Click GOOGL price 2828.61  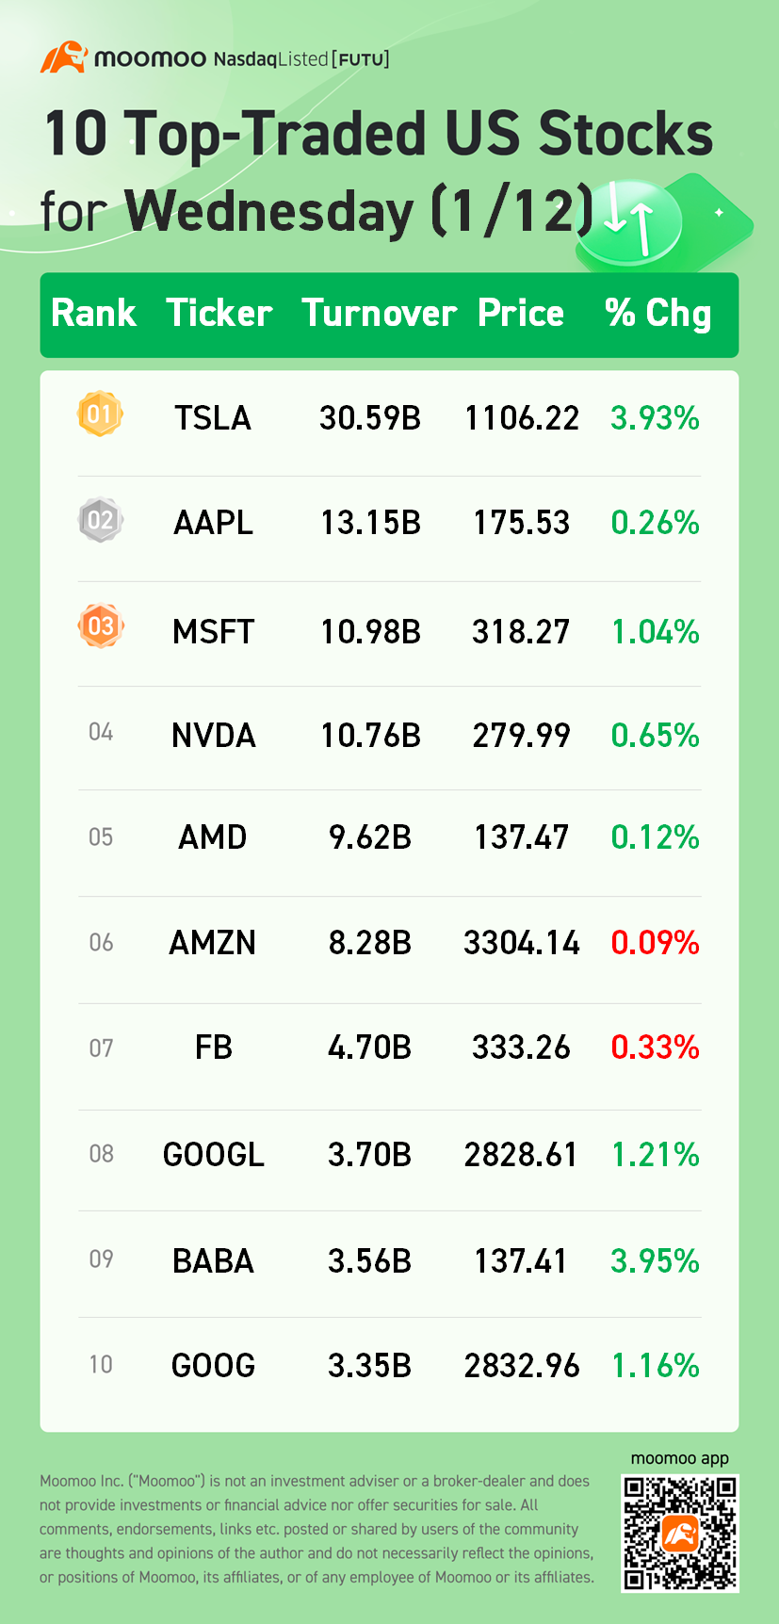[x=521, y=1154]
